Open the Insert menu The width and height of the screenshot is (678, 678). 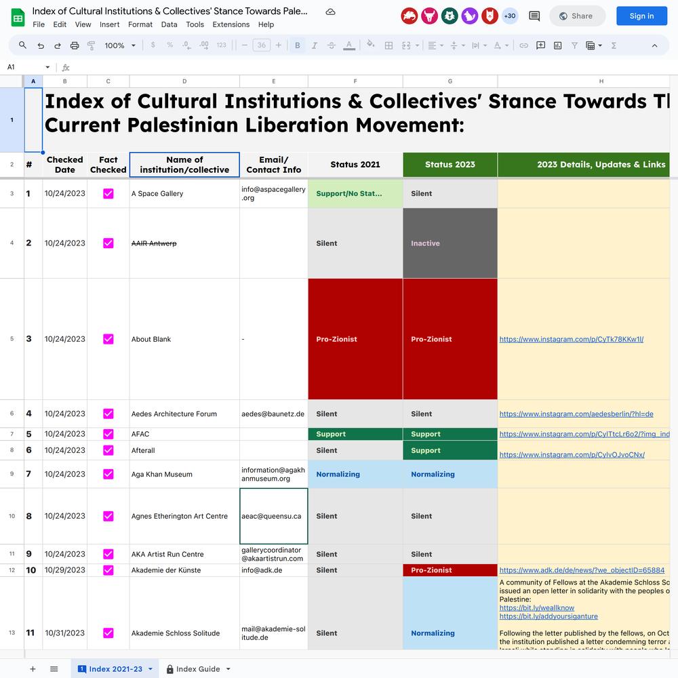click(x=109, y=24)
